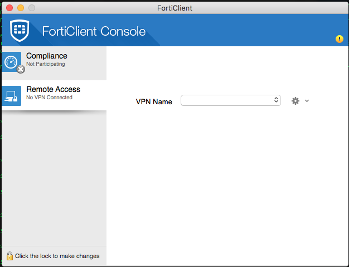Open the VPN Name dropdown

[231, 100]
